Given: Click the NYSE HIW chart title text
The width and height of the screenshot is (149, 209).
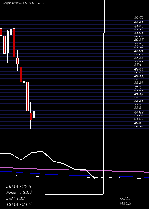Looking at the screenshot, I should pyautogui.click(x=24, y=4).
